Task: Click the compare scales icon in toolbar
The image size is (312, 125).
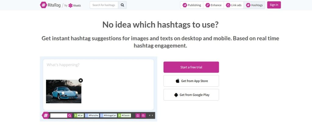Action: pyautogui.click(x=137, y=116)
